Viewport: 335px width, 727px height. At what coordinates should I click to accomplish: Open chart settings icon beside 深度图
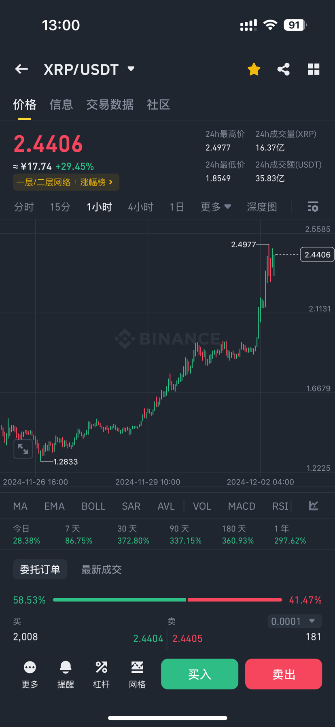click(x=313, y=207)
